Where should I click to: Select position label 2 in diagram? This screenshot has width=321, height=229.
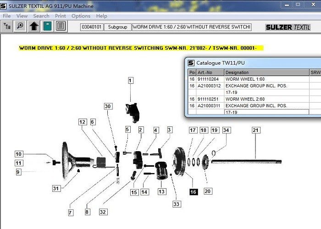(141, 130)
